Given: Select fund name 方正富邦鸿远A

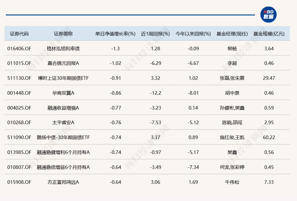Looking at the screenshot, I should [63, 182].
